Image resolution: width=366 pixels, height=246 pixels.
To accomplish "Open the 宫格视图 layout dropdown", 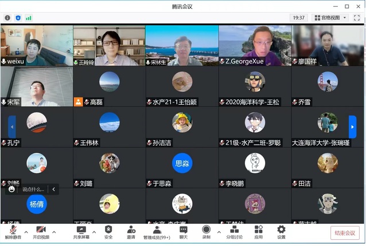I will (330, 18).
